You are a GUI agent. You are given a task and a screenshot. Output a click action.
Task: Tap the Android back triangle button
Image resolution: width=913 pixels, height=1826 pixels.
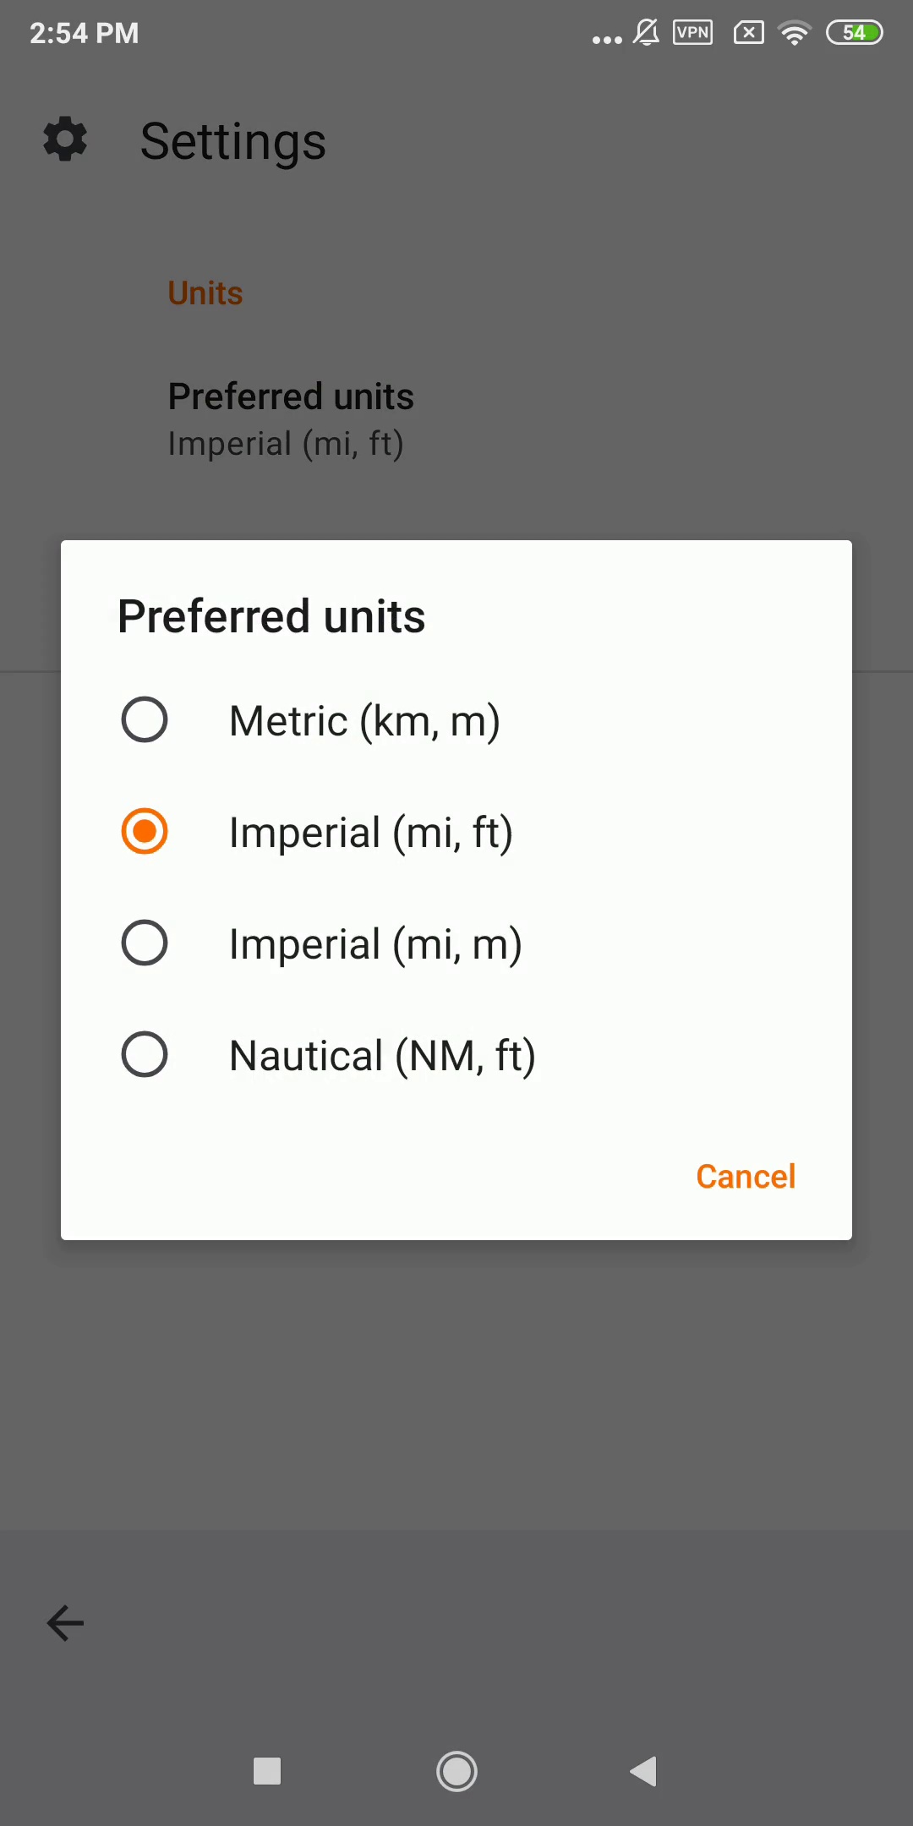tap(644, 1771)
